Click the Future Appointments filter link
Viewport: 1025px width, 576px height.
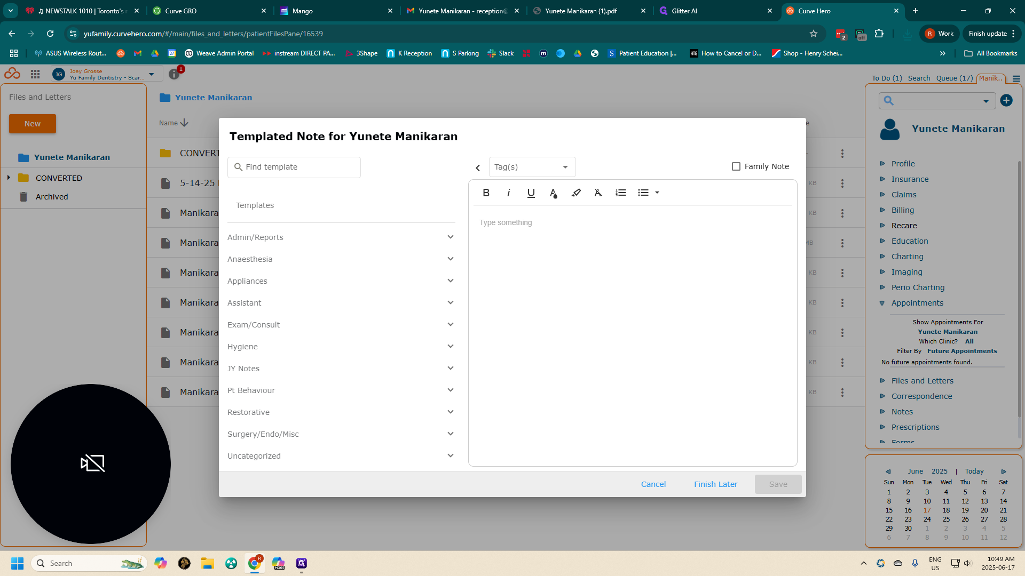[x=962, y=351]
